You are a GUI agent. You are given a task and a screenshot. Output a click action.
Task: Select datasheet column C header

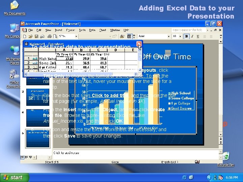[99, 50]
